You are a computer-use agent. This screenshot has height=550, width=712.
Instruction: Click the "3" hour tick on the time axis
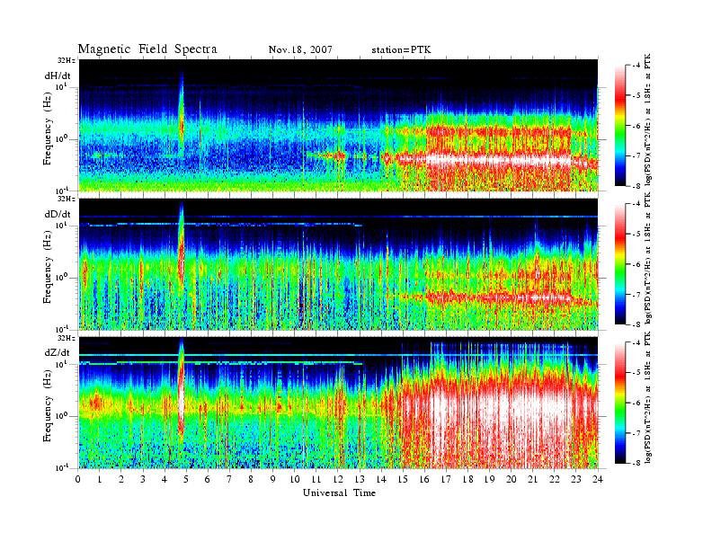coord(143,479)
